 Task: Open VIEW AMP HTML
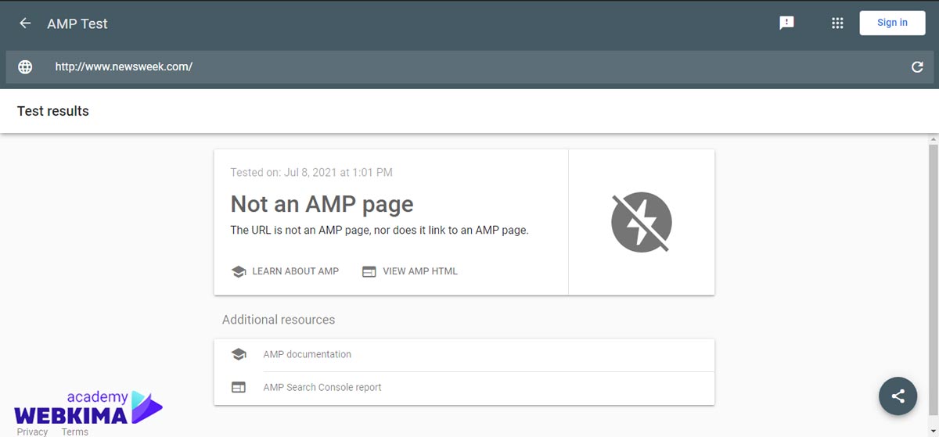pos(420,271)
